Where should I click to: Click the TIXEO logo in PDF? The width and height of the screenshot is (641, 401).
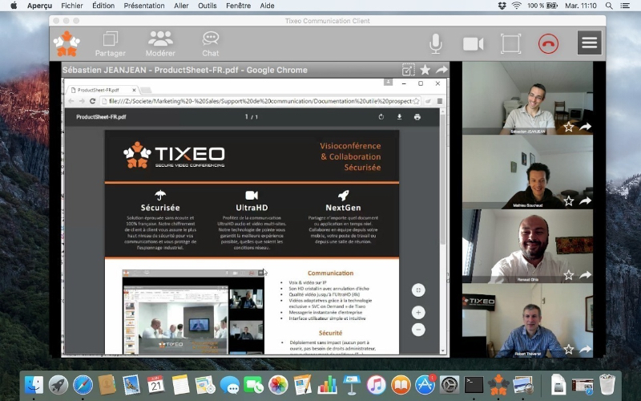[x=174, y=155]
